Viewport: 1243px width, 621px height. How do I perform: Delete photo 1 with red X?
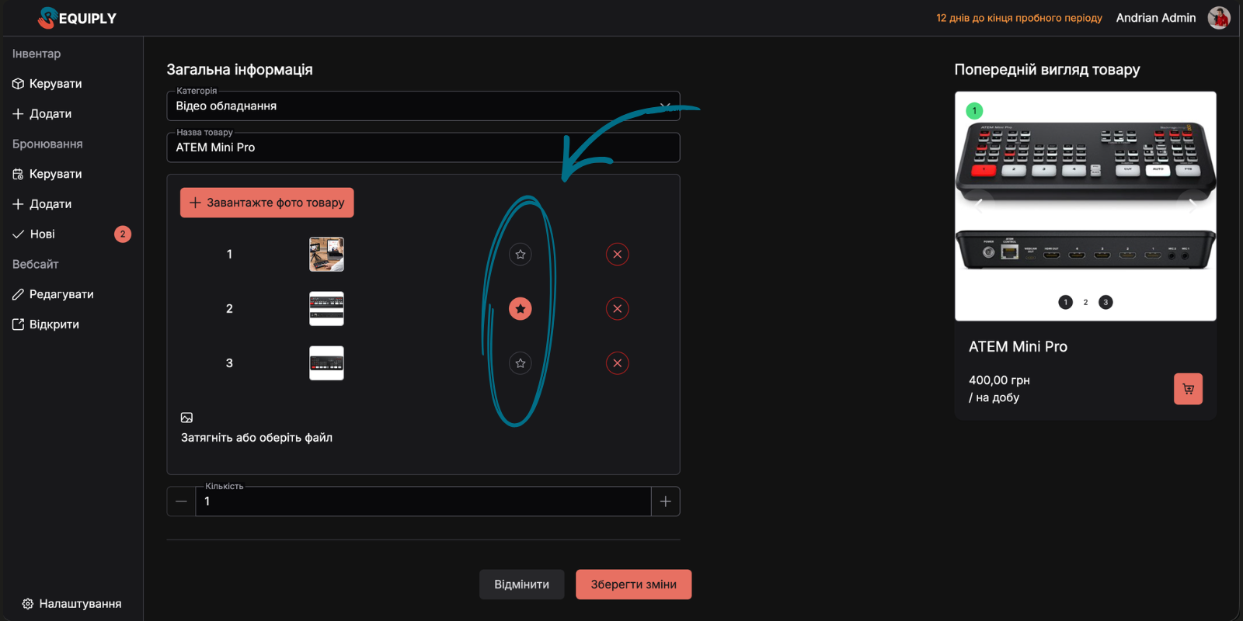(x=617, y=255)
